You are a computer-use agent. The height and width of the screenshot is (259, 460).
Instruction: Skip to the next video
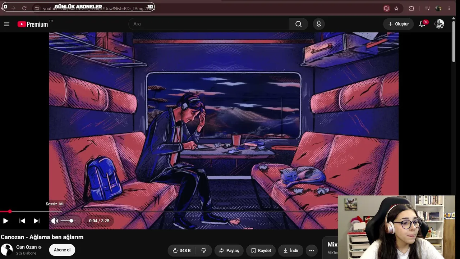(37, 221)
